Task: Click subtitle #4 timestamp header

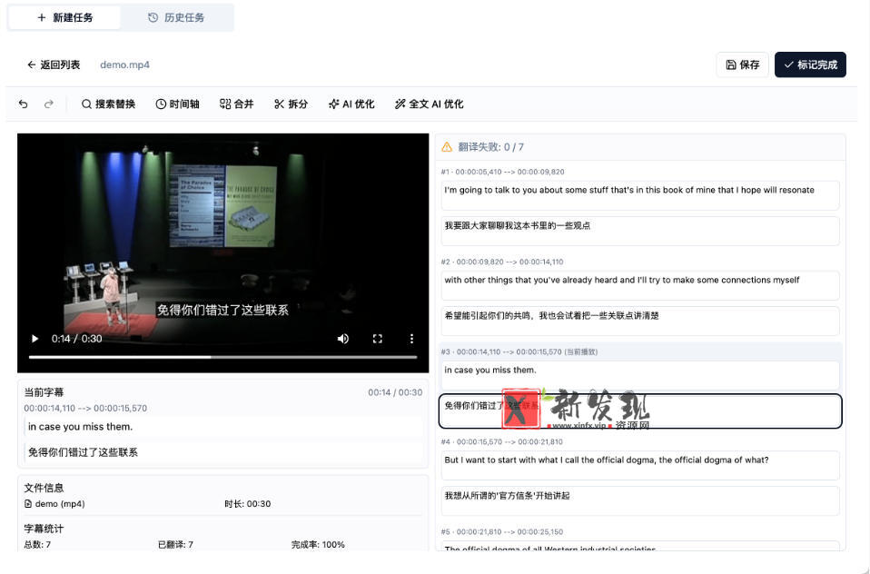Action: point(502,442)
